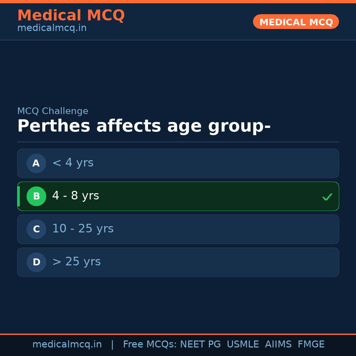
Task: Click the circular A badge icon
Action: 36,163
